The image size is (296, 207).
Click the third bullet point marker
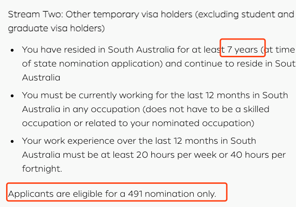click(x=13, y=140)
